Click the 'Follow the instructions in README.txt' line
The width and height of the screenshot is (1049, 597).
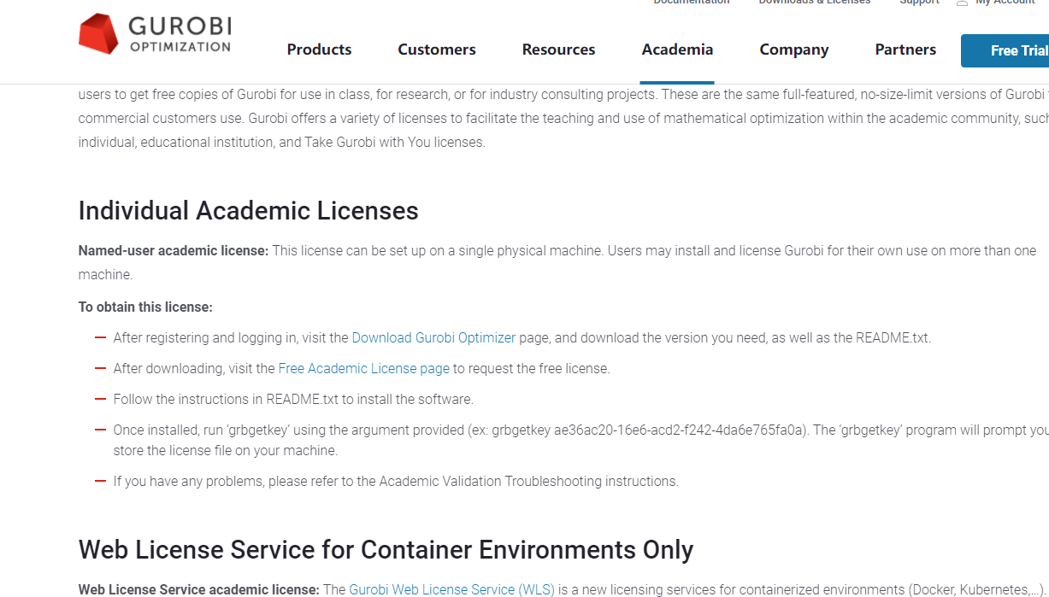click(x=293, y=399)
